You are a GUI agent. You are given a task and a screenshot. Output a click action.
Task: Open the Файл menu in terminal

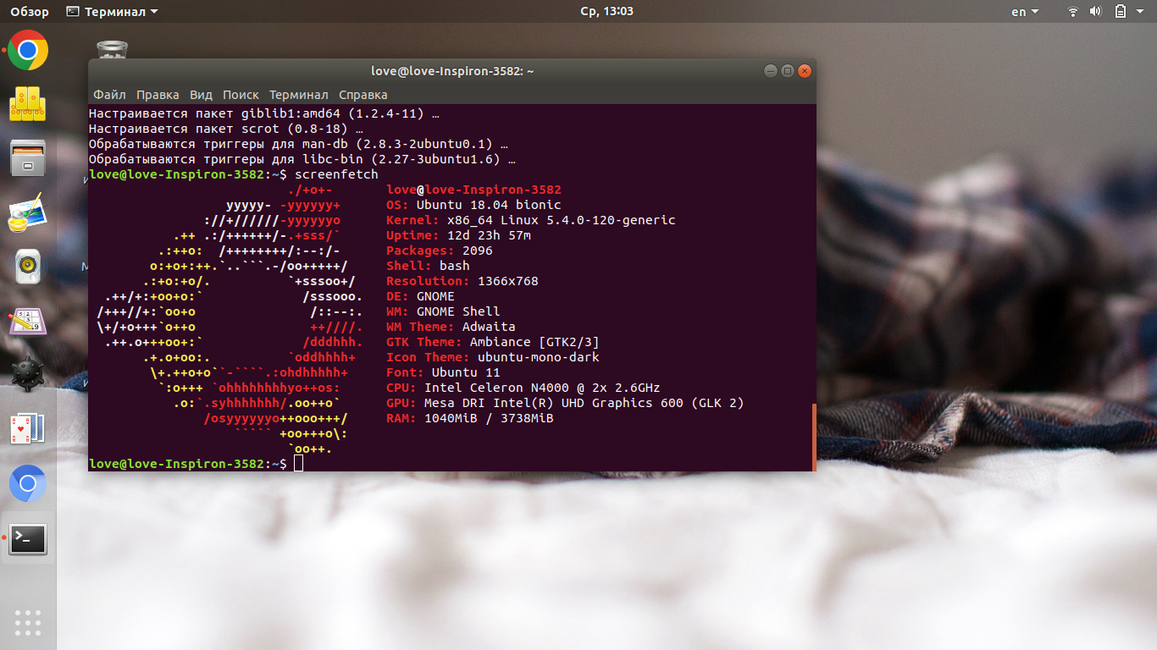click(x=109, y=95)
